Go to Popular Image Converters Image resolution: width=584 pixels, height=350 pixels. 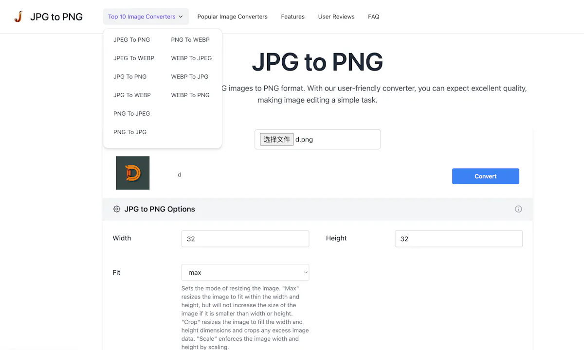[x=233, y=17]
